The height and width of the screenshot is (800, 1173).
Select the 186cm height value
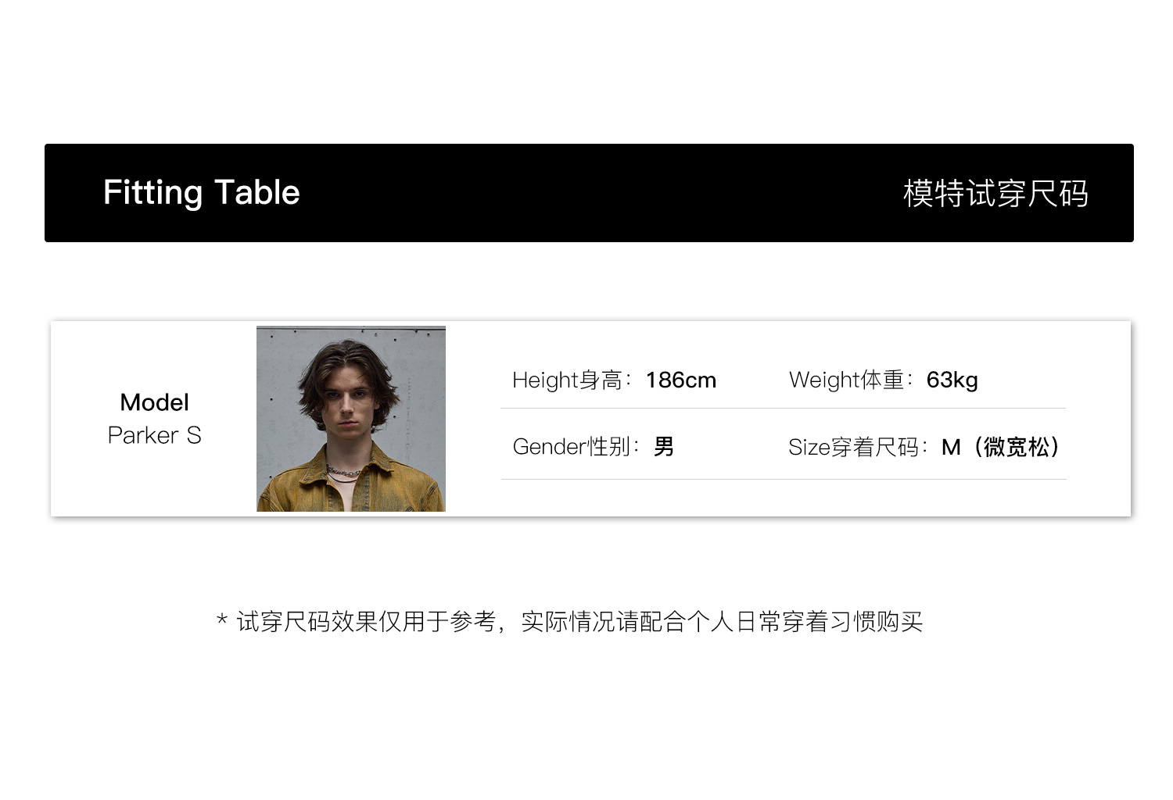point(681,380)
